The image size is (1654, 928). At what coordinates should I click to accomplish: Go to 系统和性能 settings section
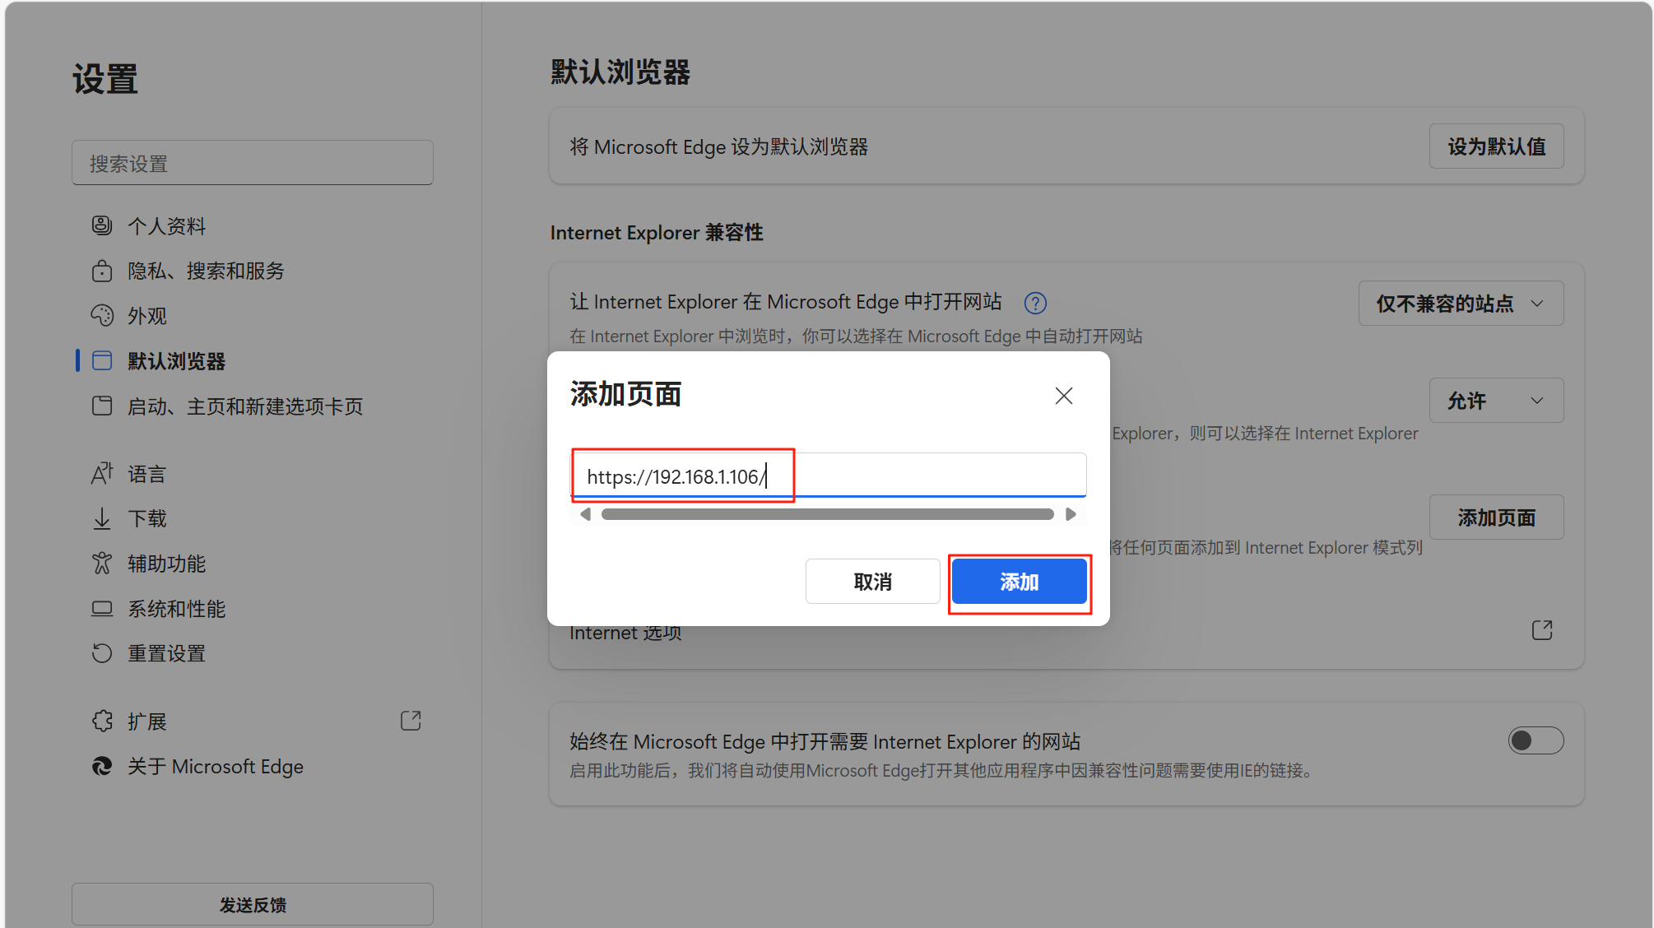(x=176, y=609)
